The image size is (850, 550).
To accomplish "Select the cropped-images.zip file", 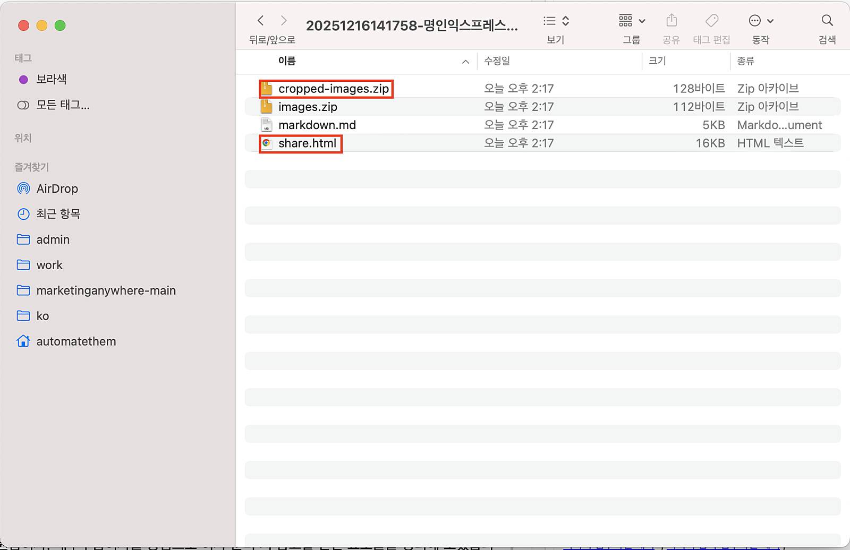I will coord(333,89).
